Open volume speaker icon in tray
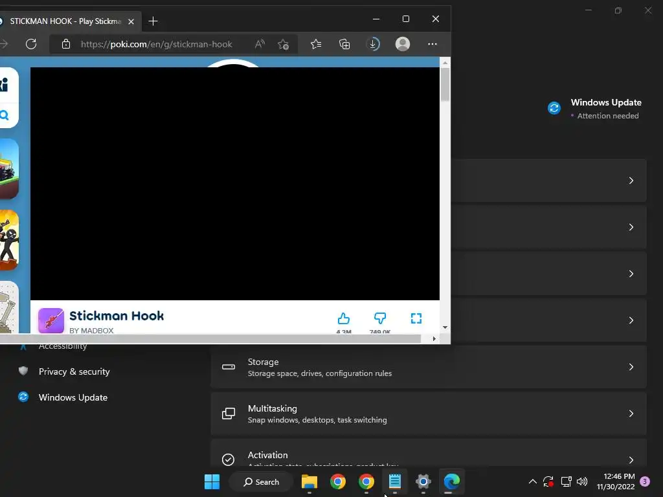The height and width of the screenshot is (497, 663). point(582,481)
